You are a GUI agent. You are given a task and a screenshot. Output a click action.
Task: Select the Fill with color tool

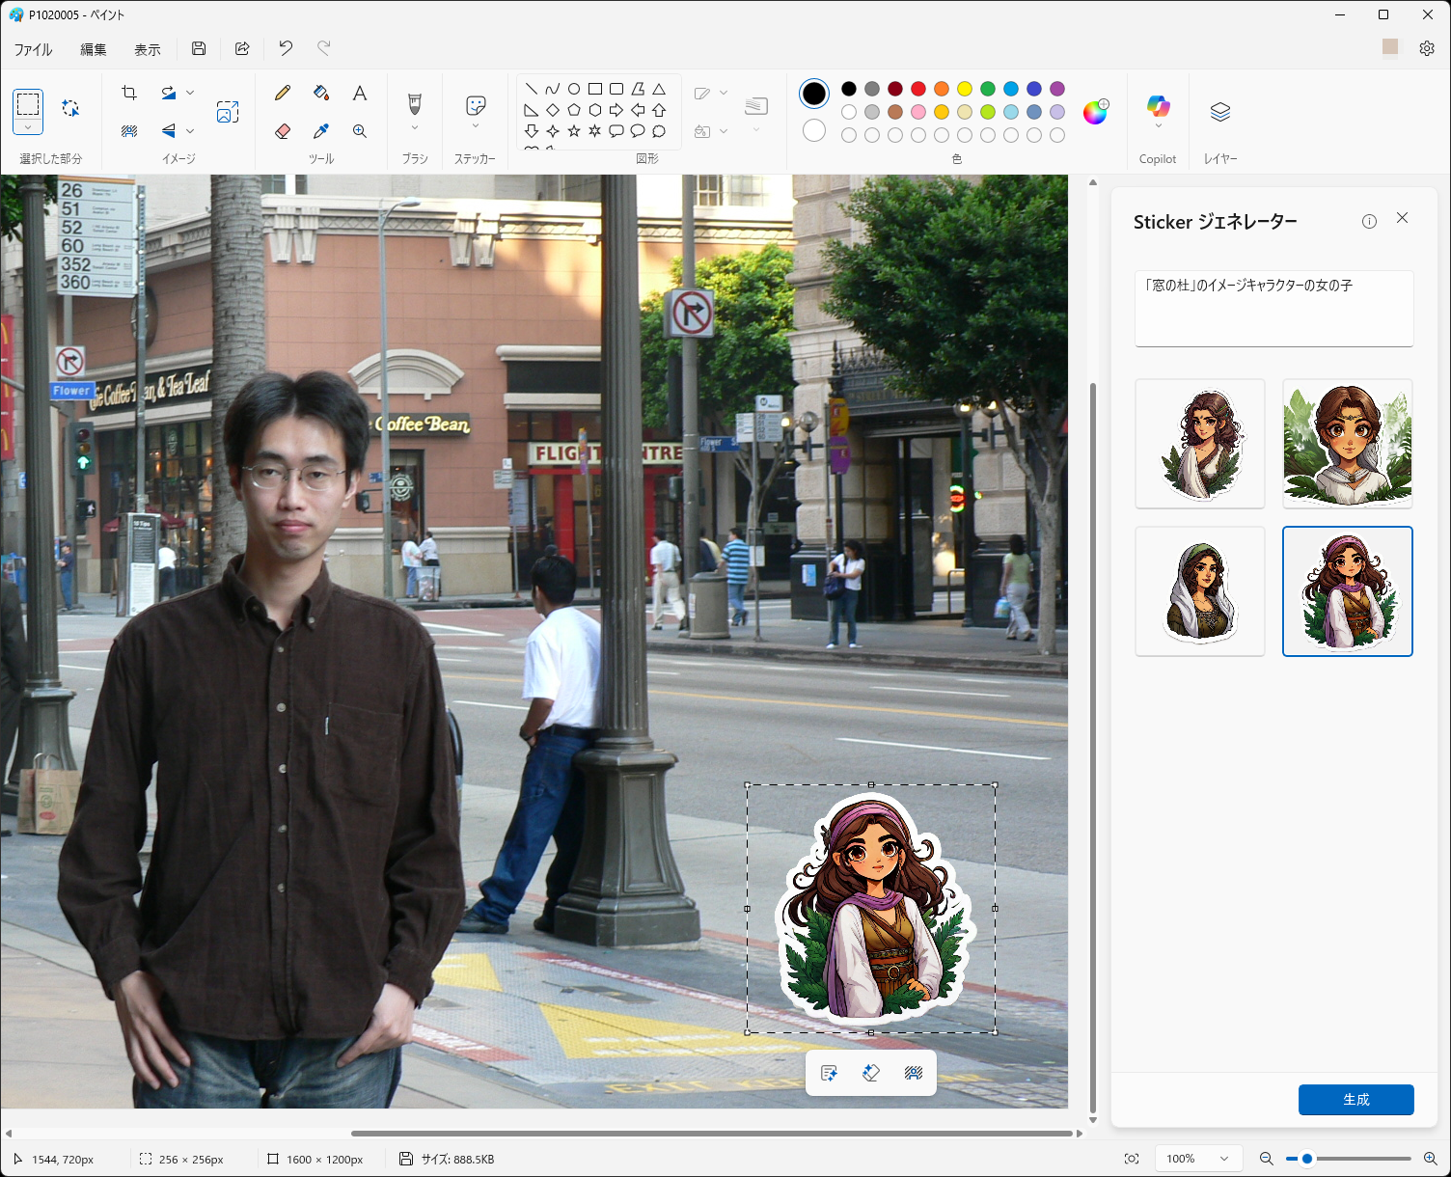[x=321, y=93]
